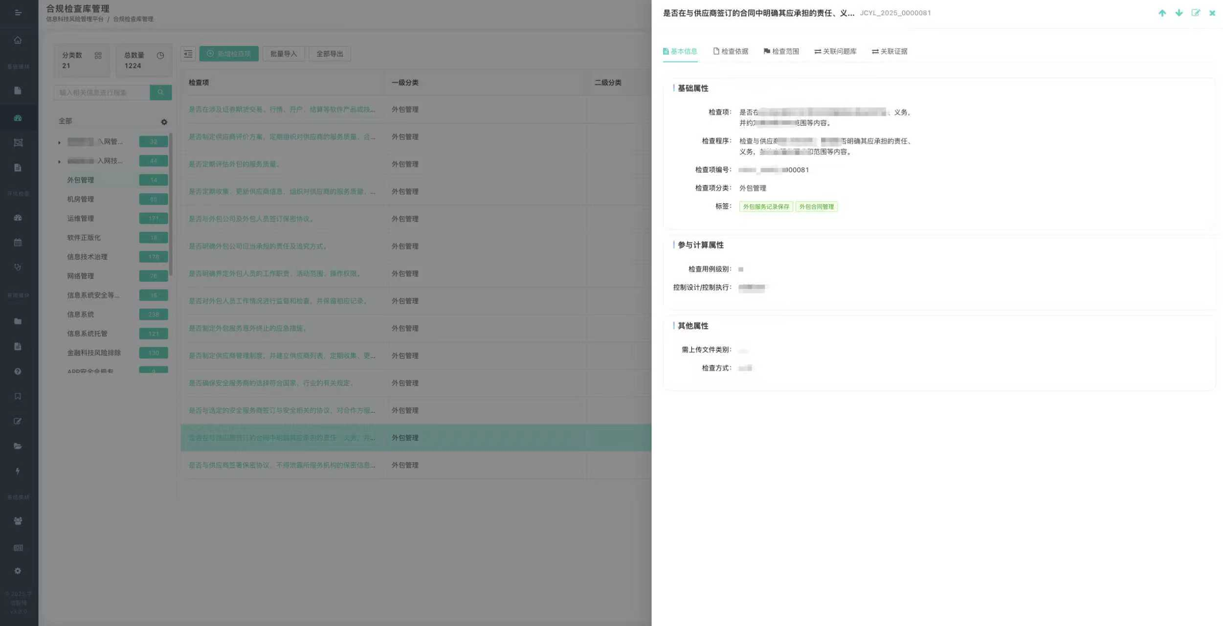Close the detail drawer with X icon

pos(1212,13)
